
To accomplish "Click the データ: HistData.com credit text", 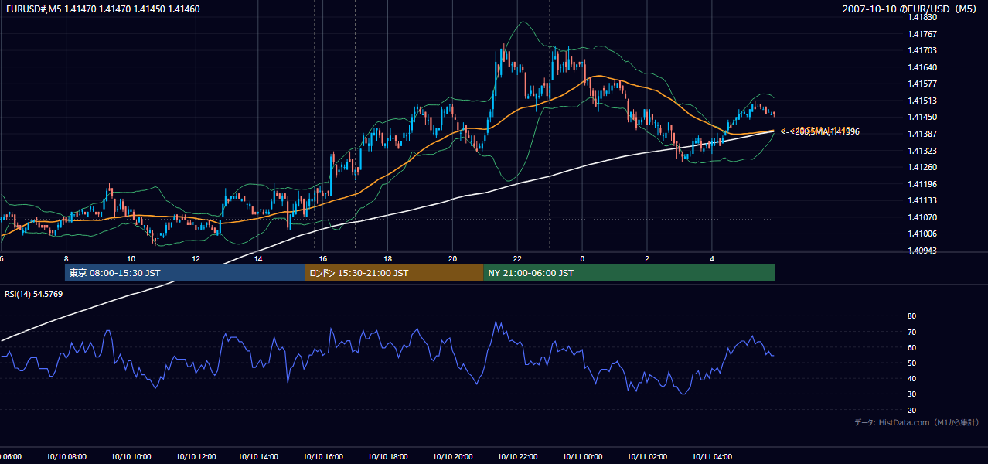I will tap(917, 422).
